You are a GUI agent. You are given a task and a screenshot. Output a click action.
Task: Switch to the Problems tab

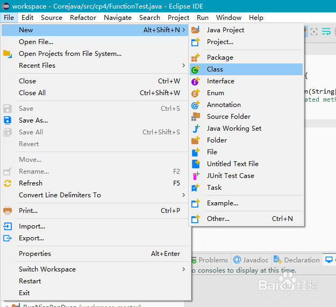click(x=210, y=260)
